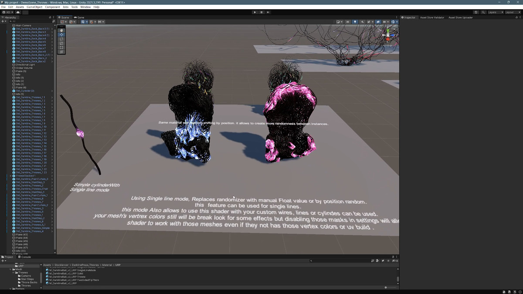Click the Step frame button
The width and height of the screenshot is (523, 294).
tap(268, 12)
